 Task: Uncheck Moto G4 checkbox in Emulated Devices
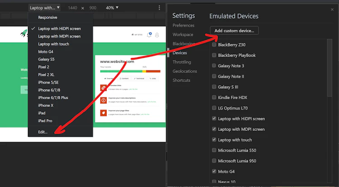(214, 171)
